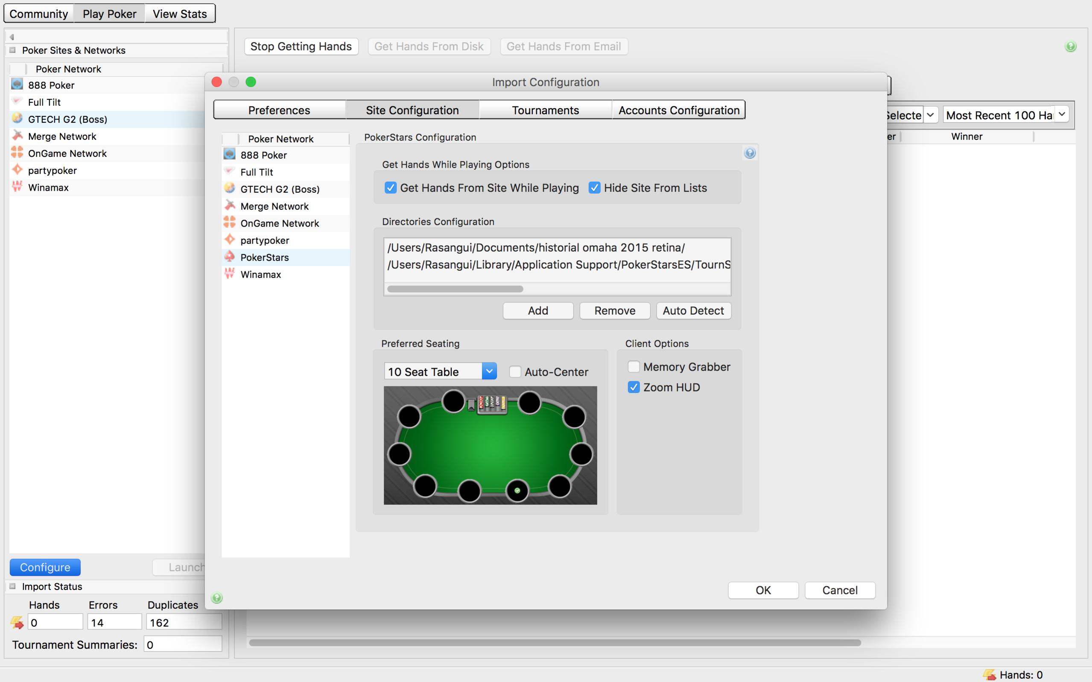Click main window bottom horizontal scrollbar
The width and height of the screenshot is (1092, 682).
(x=555, y=642)
